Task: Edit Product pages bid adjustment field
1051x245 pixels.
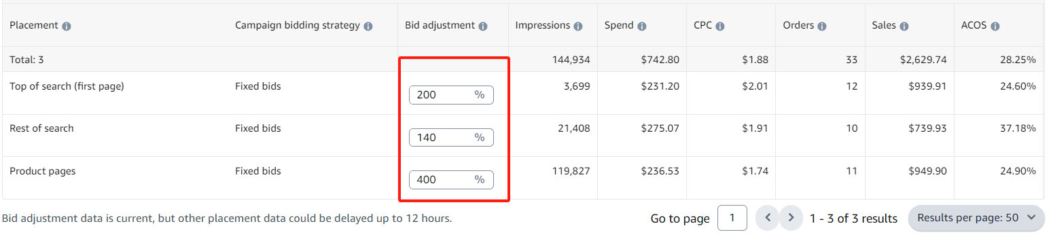Action: (x=451, y=180)
